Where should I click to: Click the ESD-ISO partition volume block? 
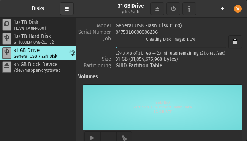pos(162,107)
